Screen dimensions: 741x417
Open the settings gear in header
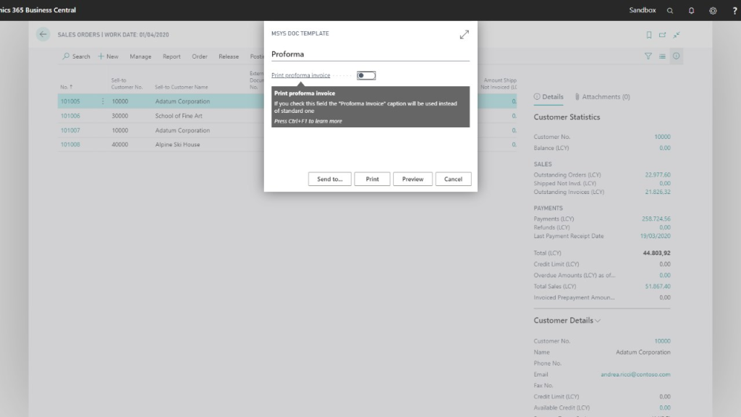713,10
